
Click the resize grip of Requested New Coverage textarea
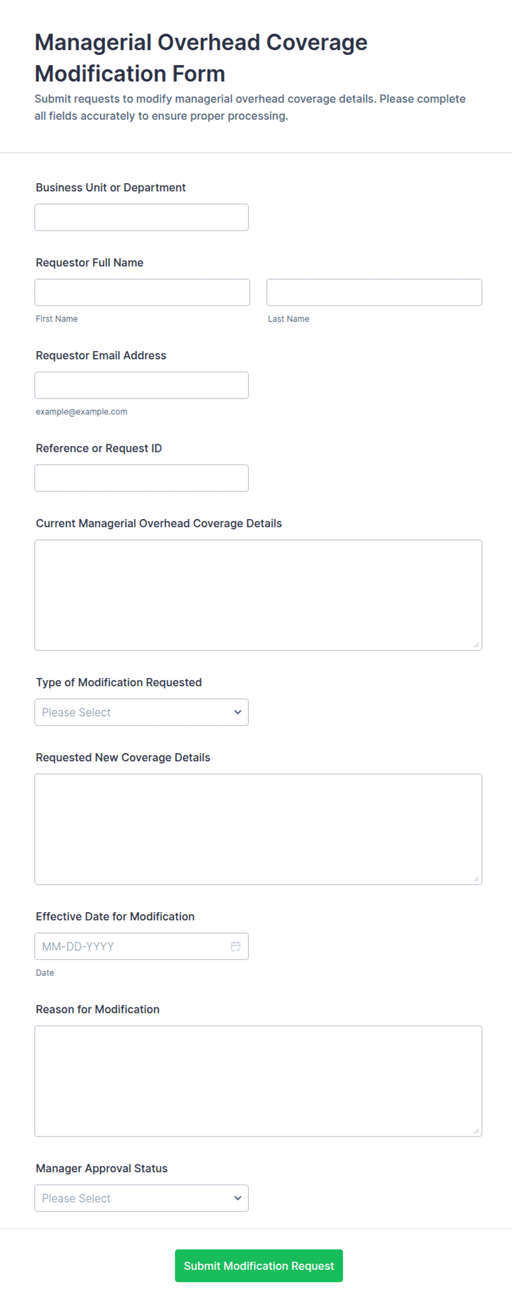pos(476,879)
